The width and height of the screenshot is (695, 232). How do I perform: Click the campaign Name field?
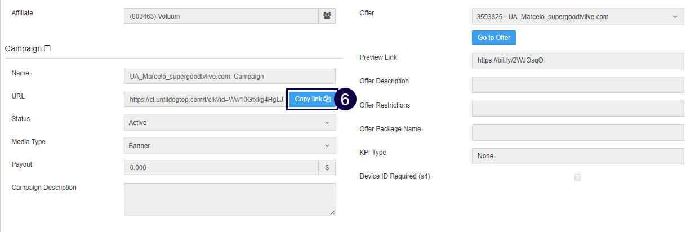(x=229, y=76)
